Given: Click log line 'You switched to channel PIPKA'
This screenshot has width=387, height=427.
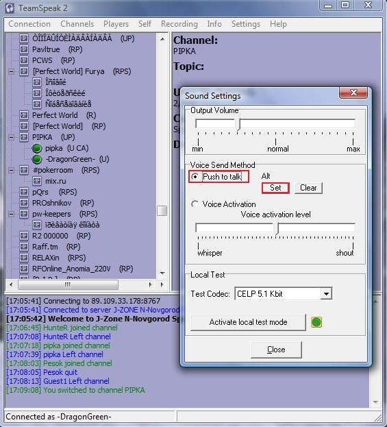Looking at the screenshot, I should [x=75, y=390].
